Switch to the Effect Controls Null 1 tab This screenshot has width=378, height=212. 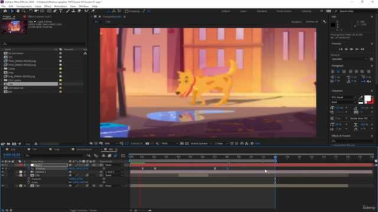coord(40,16)
